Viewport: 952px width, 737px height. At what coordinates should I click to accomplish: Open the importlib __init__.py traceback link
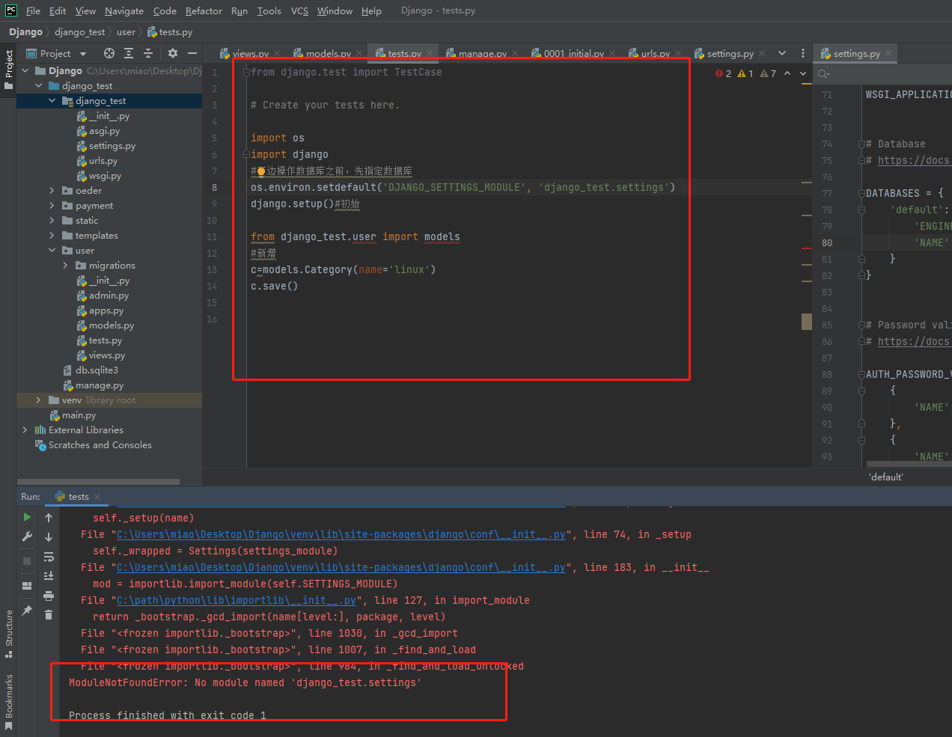point(236,600)
